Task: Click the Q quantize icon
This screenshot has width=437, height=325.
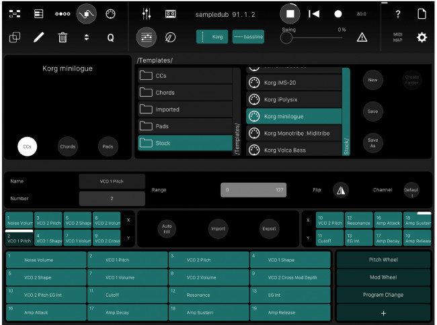Action: [x=110, y=38]
